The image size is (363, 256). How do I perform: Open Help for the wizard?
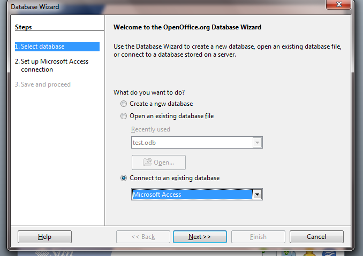tap(44, 237)
